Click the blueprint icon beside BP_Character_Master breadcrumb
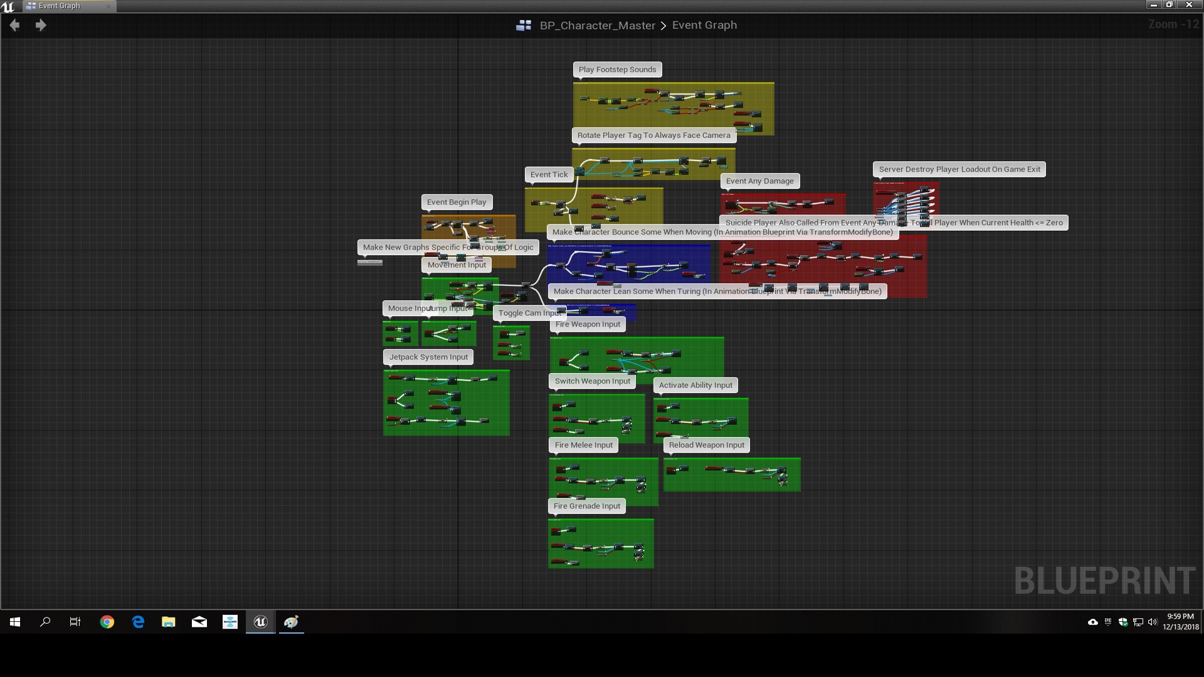 524,25
